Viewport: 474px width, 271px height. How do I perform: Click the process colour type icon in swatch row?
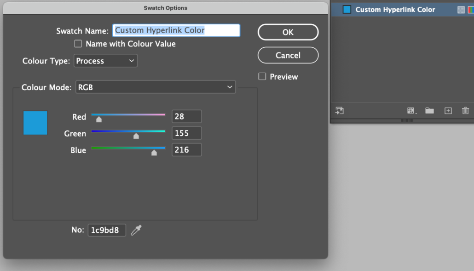pos(461,10)
